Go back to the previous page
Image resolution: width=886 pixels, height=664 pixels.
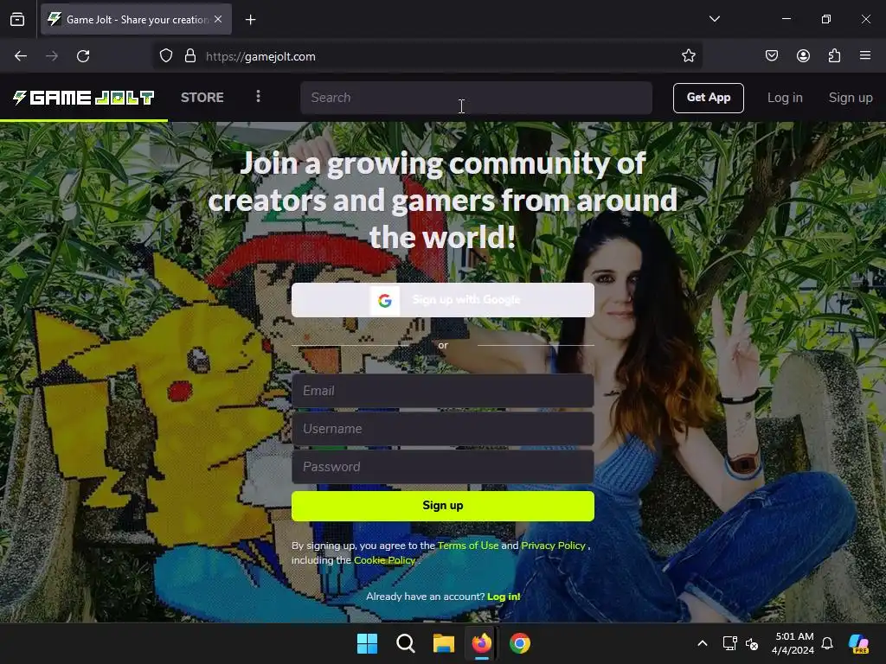[21, 56]
